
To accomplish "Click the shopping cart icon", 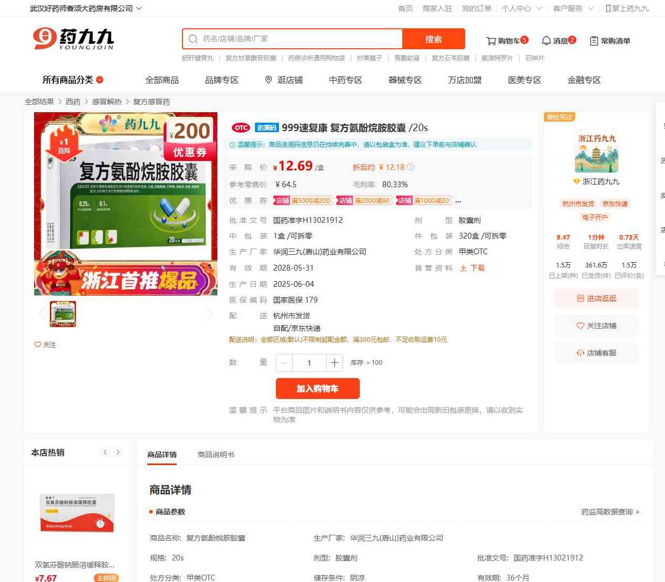I will tap(491, 41).
